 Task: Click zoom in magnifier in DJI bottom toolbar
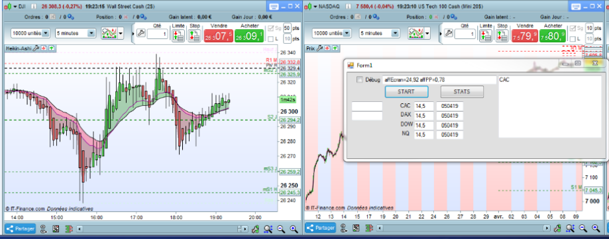294,229
